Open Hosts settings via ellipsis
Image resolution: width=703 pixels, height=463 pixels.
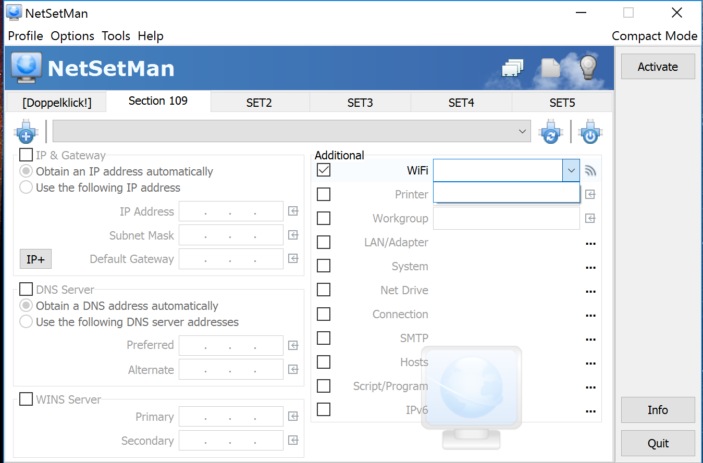coord(590,363)
